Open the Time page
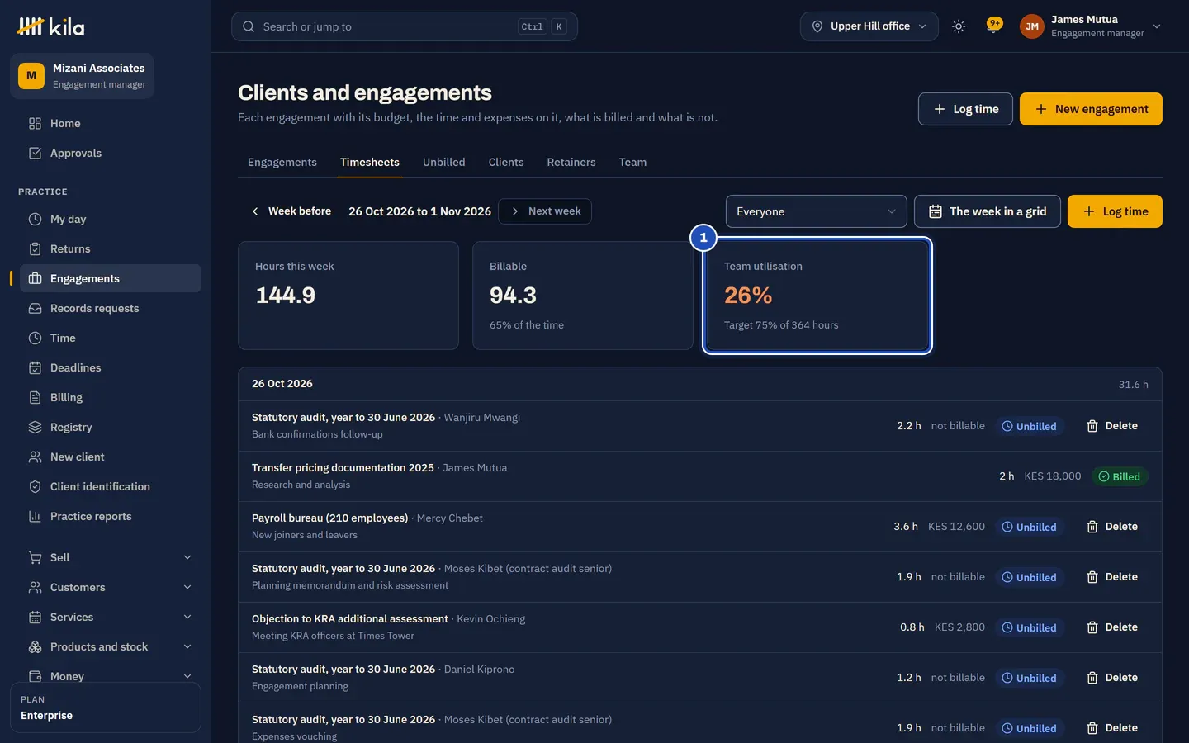The width and height of the screenshot is (1189, 743). tap(111, 338)
